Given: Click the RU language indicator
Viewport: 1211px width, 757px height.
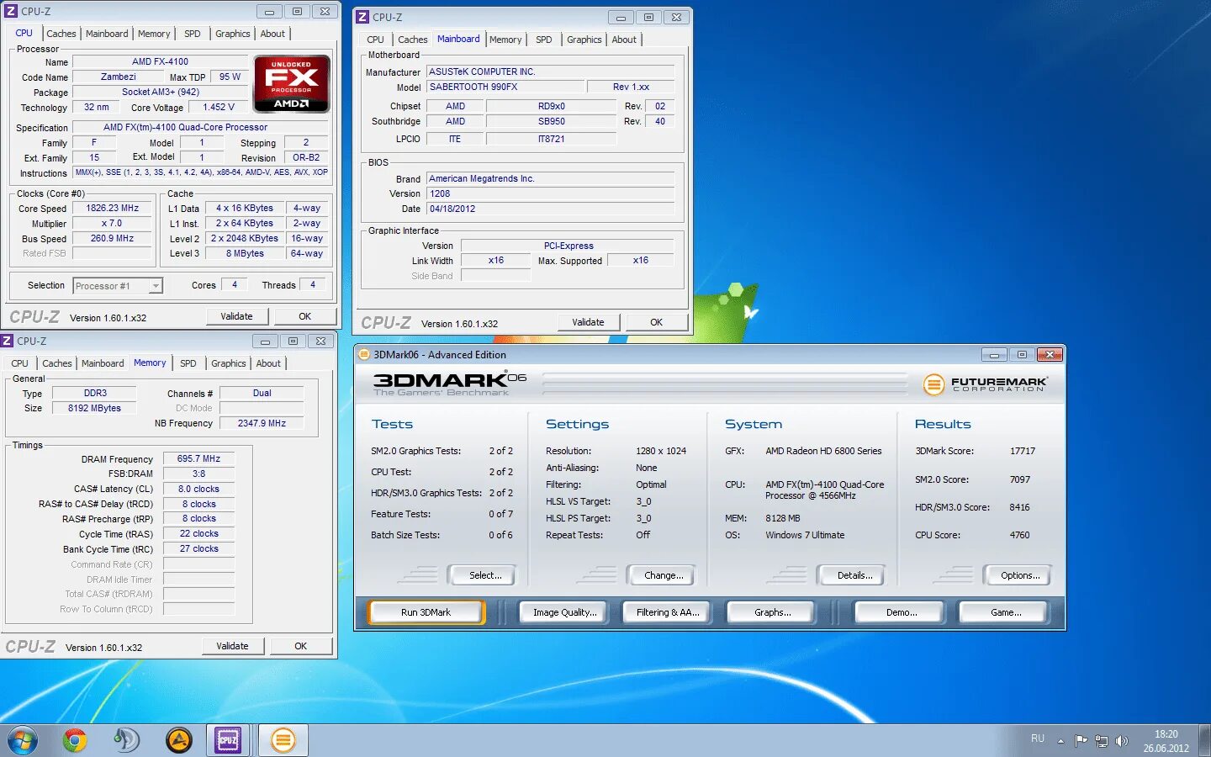Looking at the screenshot, I should pyautogui.click(x=1038, y=738).
